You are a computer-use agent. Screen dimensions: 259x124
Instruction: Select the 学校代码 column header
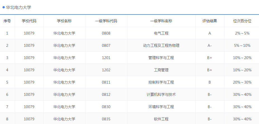(29, 21)
